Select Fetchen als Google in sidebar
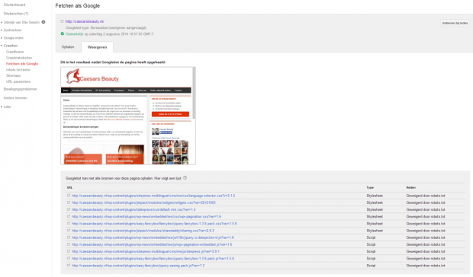 [22, 64]
